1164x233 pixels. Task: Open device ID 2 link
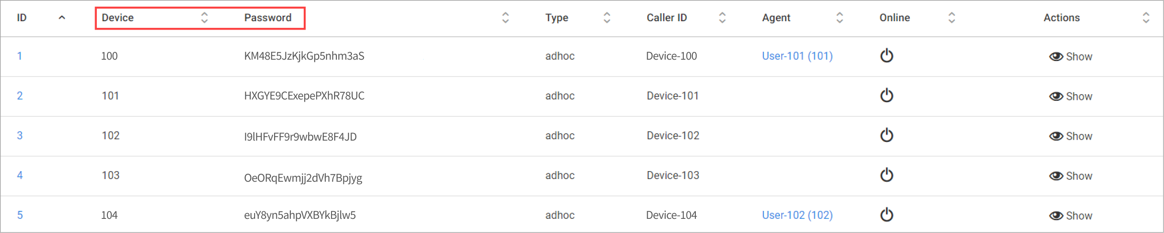coord(20,96)
